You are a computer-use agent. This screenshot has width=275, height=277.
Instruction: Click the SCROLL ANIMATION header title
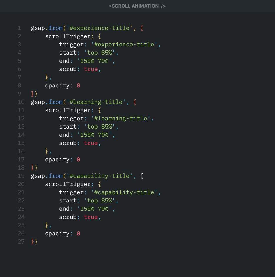coord(137,6)
